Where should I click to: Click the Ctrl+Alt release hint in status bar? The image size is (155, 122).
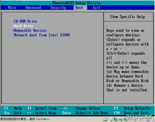pos(25,119)
